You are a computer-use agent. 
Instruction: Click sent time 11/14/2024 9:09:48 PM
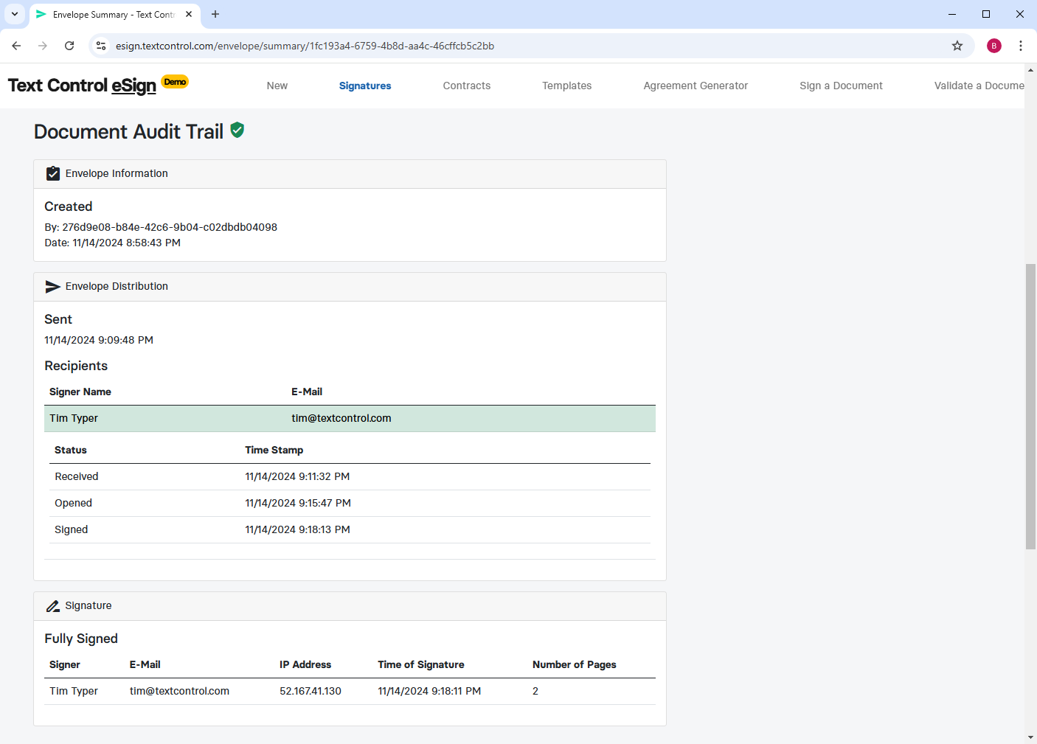99,340
